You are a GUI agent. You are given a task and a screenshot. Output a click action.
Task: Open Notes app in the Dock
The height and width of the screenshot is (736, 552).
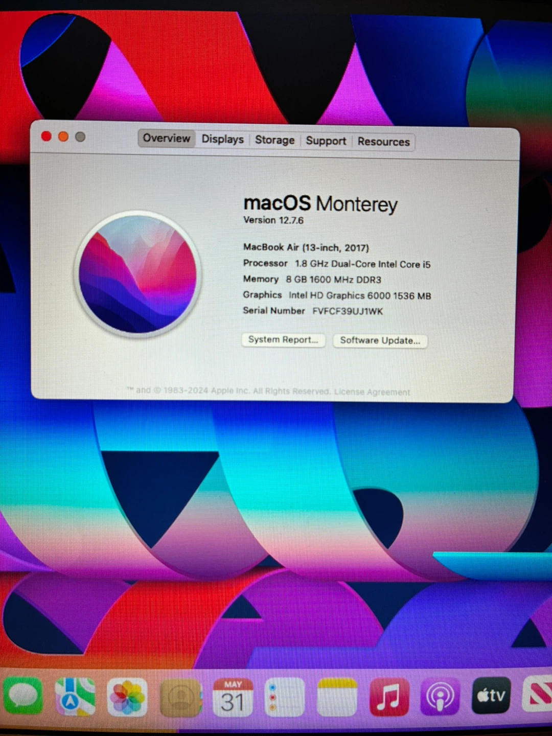click(337, 697)
